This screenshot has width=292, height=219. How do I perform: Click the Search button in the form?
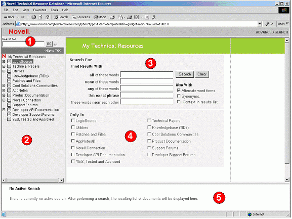point(185,74)
